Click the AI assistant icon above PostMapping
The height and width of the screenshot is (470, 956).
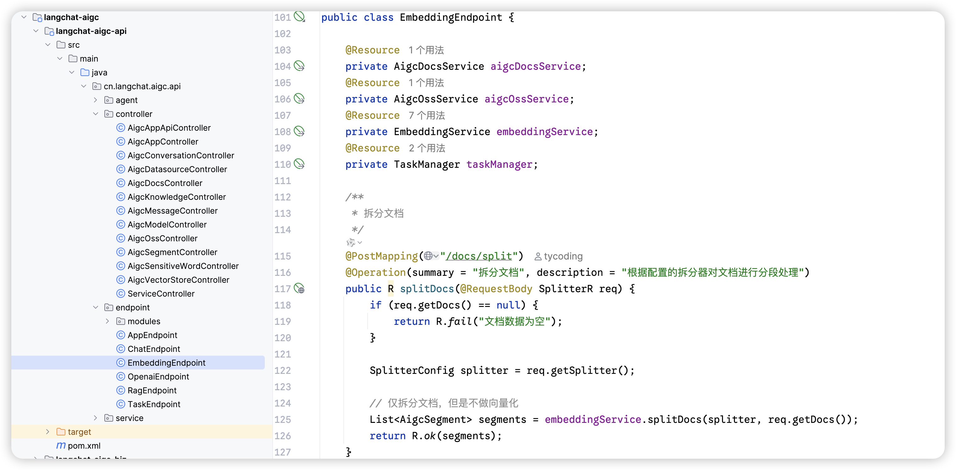[351, 243]
